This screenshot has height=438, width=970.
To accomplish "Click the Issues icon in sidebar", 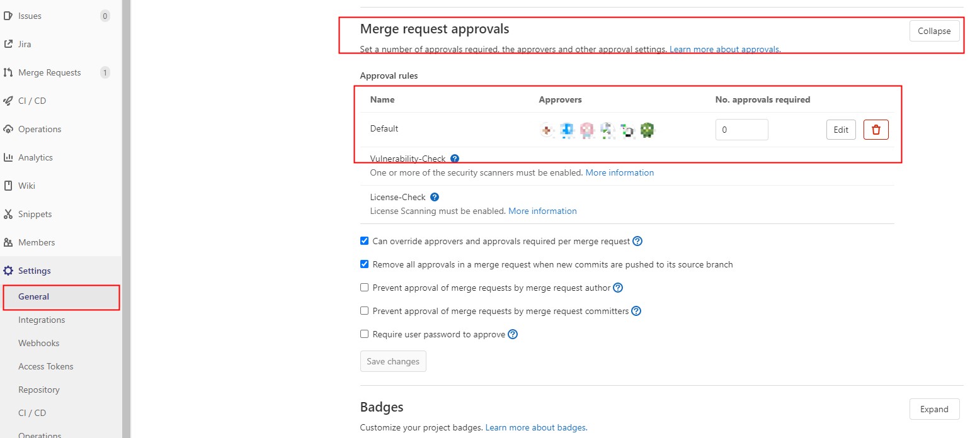I will pyautogui.click(x=8, y=16).
